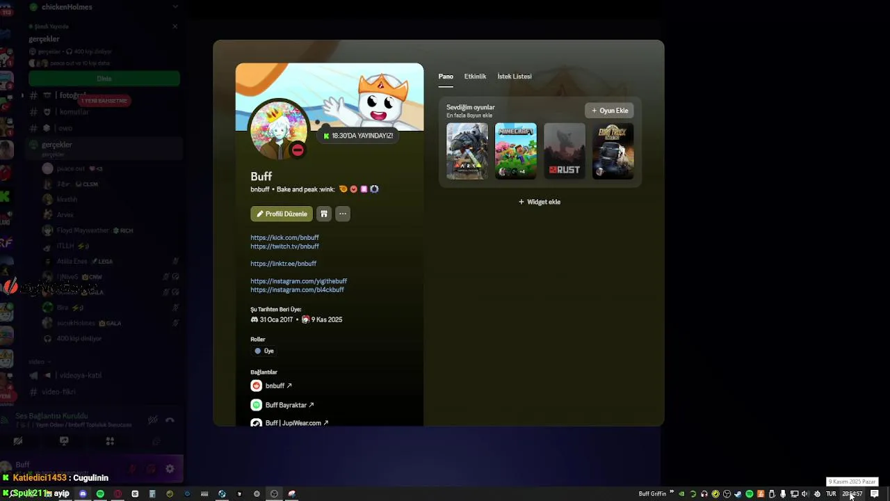This screenshot has height=501, width=890.
Task: Open the İstek Listesi tab
Action: click(515, 77)
